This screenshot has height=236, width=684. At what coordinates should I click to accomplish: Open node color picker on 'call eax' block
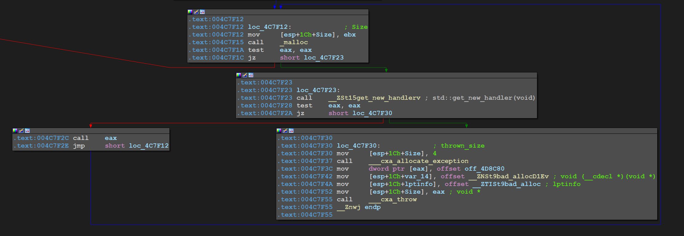click(15, 131)
